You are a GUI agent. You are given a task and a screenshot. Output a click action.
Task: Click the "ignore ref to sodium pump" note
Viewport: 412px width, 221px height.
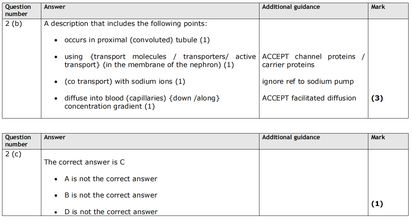pyautogui.click(x=308, y=82)
